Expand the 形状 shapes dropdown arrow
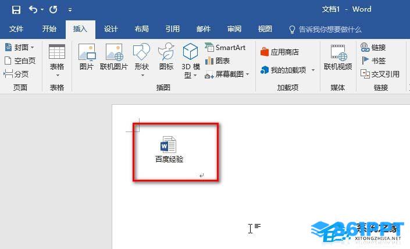 (x=142, y=76)
